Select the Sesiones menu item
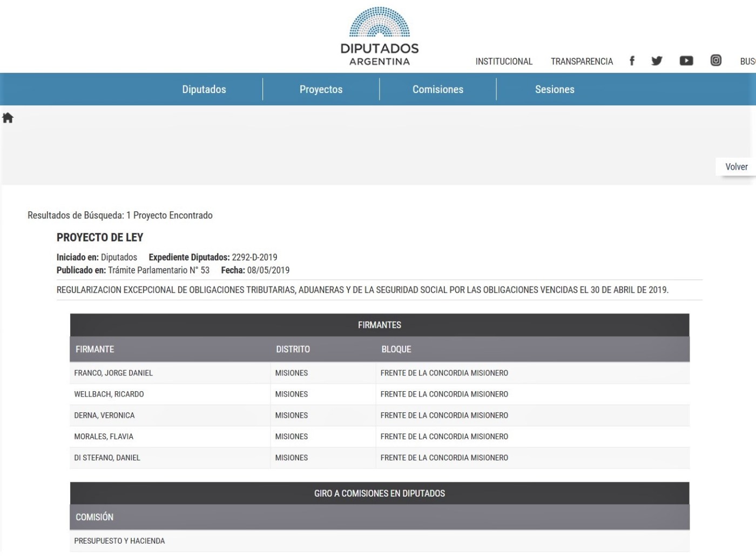This screenshot has height=556, width=756. (x=555, y=90)
